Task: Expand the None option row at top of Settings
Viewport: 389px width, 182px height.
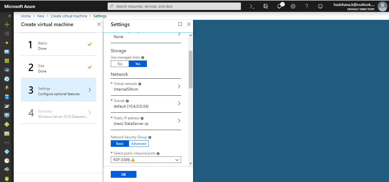Action: click(x=146, y=37)
